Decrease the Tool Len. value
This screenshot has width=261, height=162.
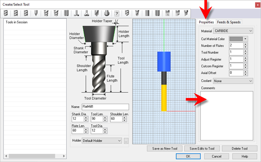tap(105, 120)
